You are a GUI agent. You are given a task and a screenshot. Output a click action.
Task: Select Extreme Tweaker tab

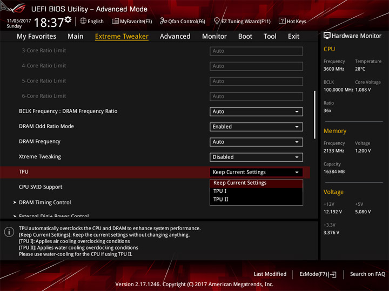tap(122, 37)
